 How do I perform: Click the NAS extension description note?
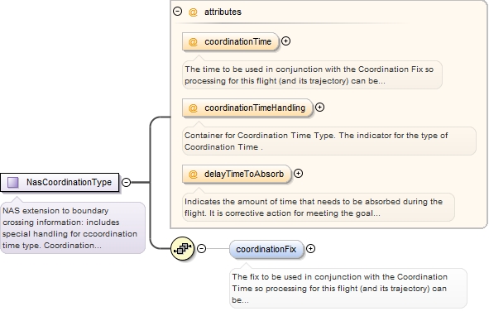tap(73, 227)
